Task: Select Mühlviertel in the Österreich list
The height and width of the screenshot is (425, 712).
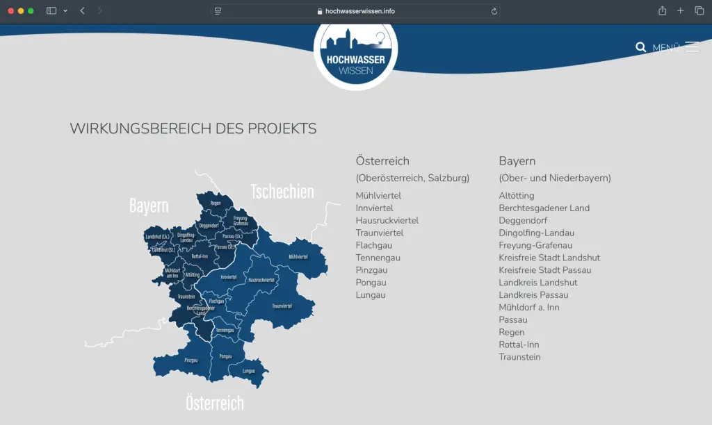Action: coord(378,195)
